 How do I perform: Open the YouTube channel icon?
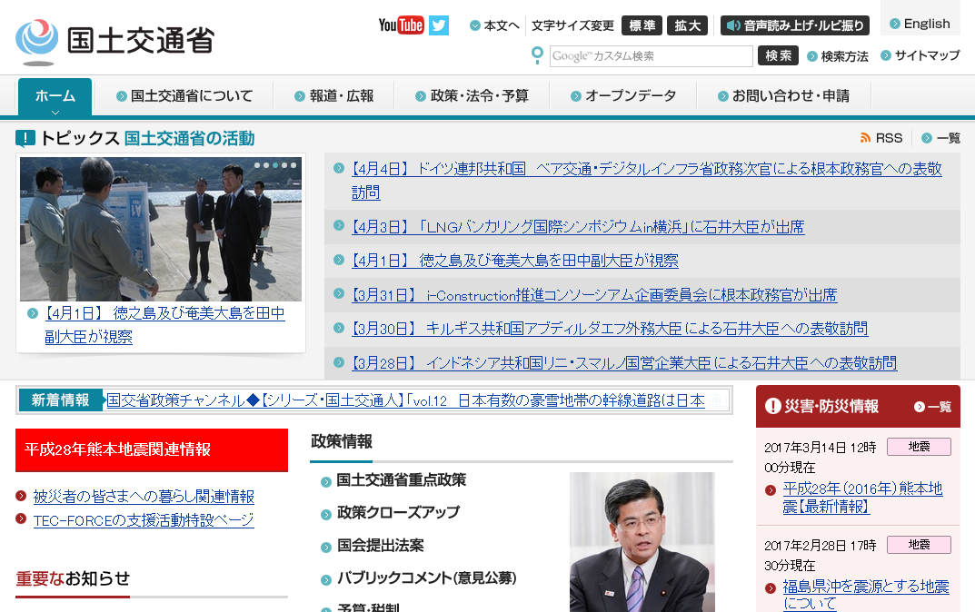coord(401,25)
